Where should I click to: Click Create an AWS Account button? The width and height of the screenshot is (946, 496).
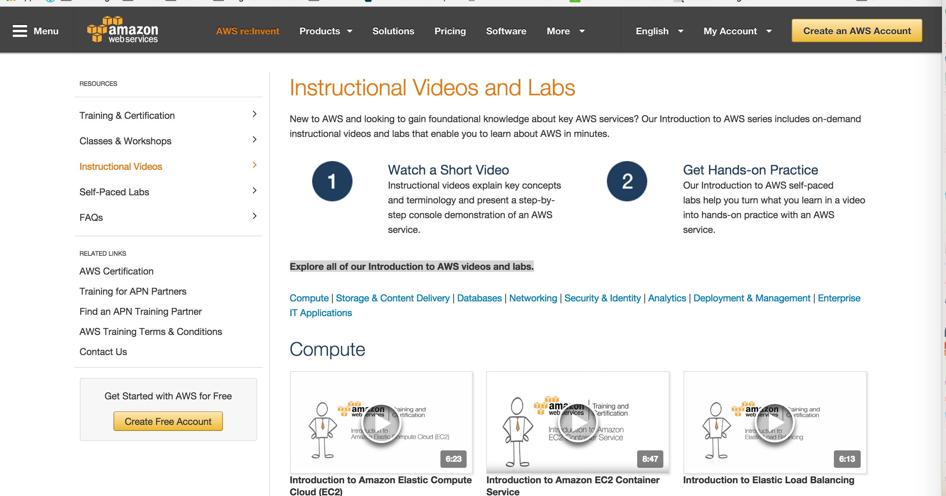857,31
